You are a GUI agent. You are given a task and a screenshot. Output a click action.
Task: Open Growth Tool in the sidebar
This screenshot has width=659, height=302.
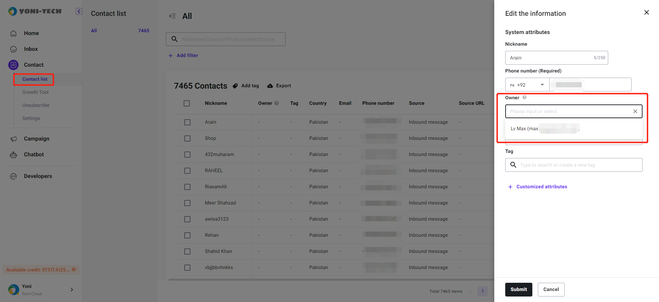pyautogui.click(x=35, y=92)
